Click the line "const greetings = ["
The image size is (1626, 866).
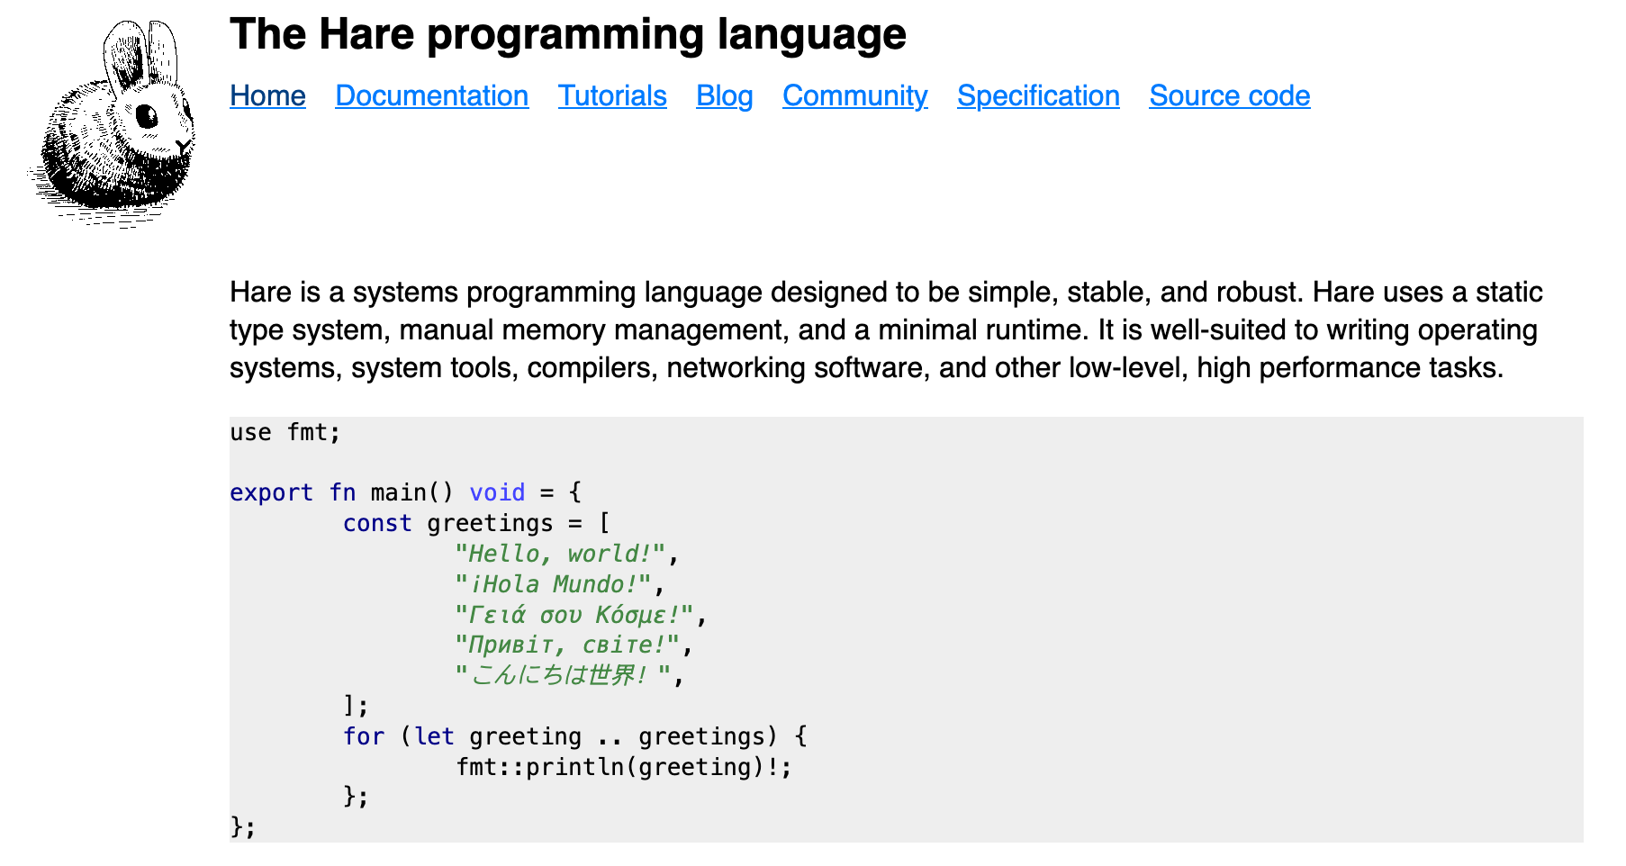click(476, 523)
